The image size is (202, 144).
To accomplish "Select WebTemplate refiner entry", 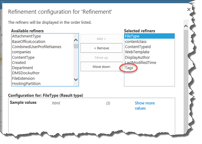I will point(137,52).
